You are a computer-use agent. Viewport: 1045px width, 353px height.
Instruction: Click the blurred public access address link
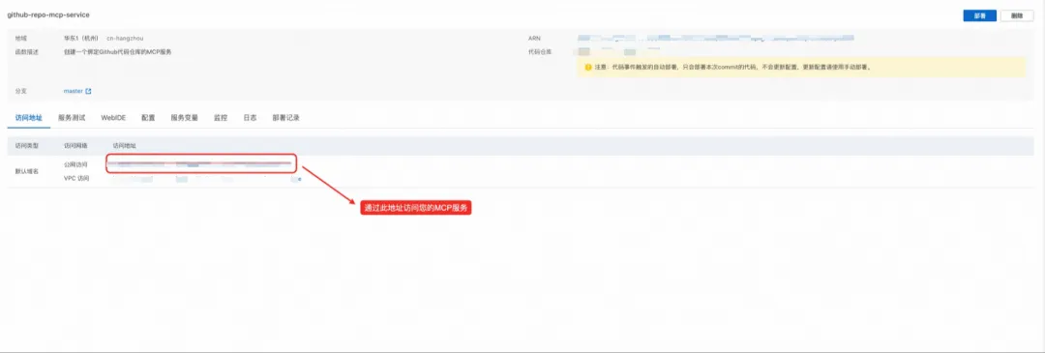200,163
